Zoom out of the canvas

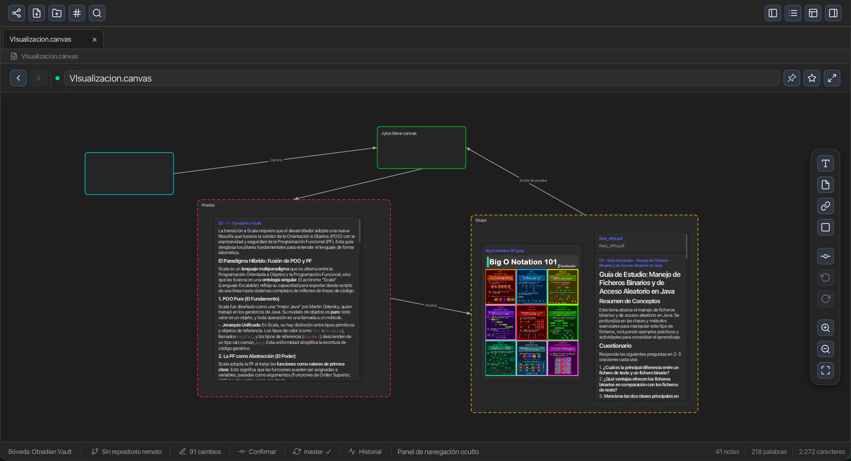[825, 349]
